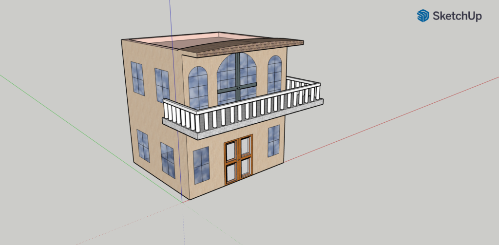Select the left leaf of the orange front door
The height and width of the screenshot is (245, 499).
pos(231,162)
